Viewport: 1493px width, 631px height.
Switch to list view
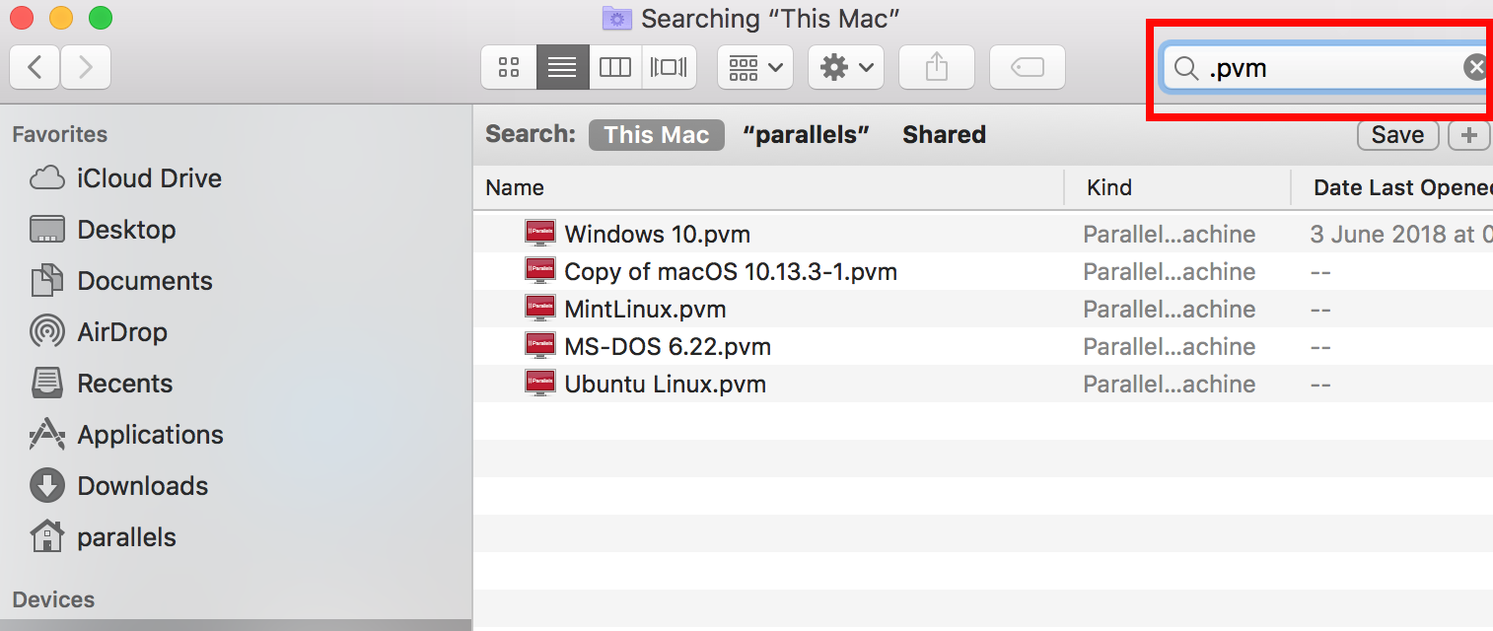click(x=562, y=67)
